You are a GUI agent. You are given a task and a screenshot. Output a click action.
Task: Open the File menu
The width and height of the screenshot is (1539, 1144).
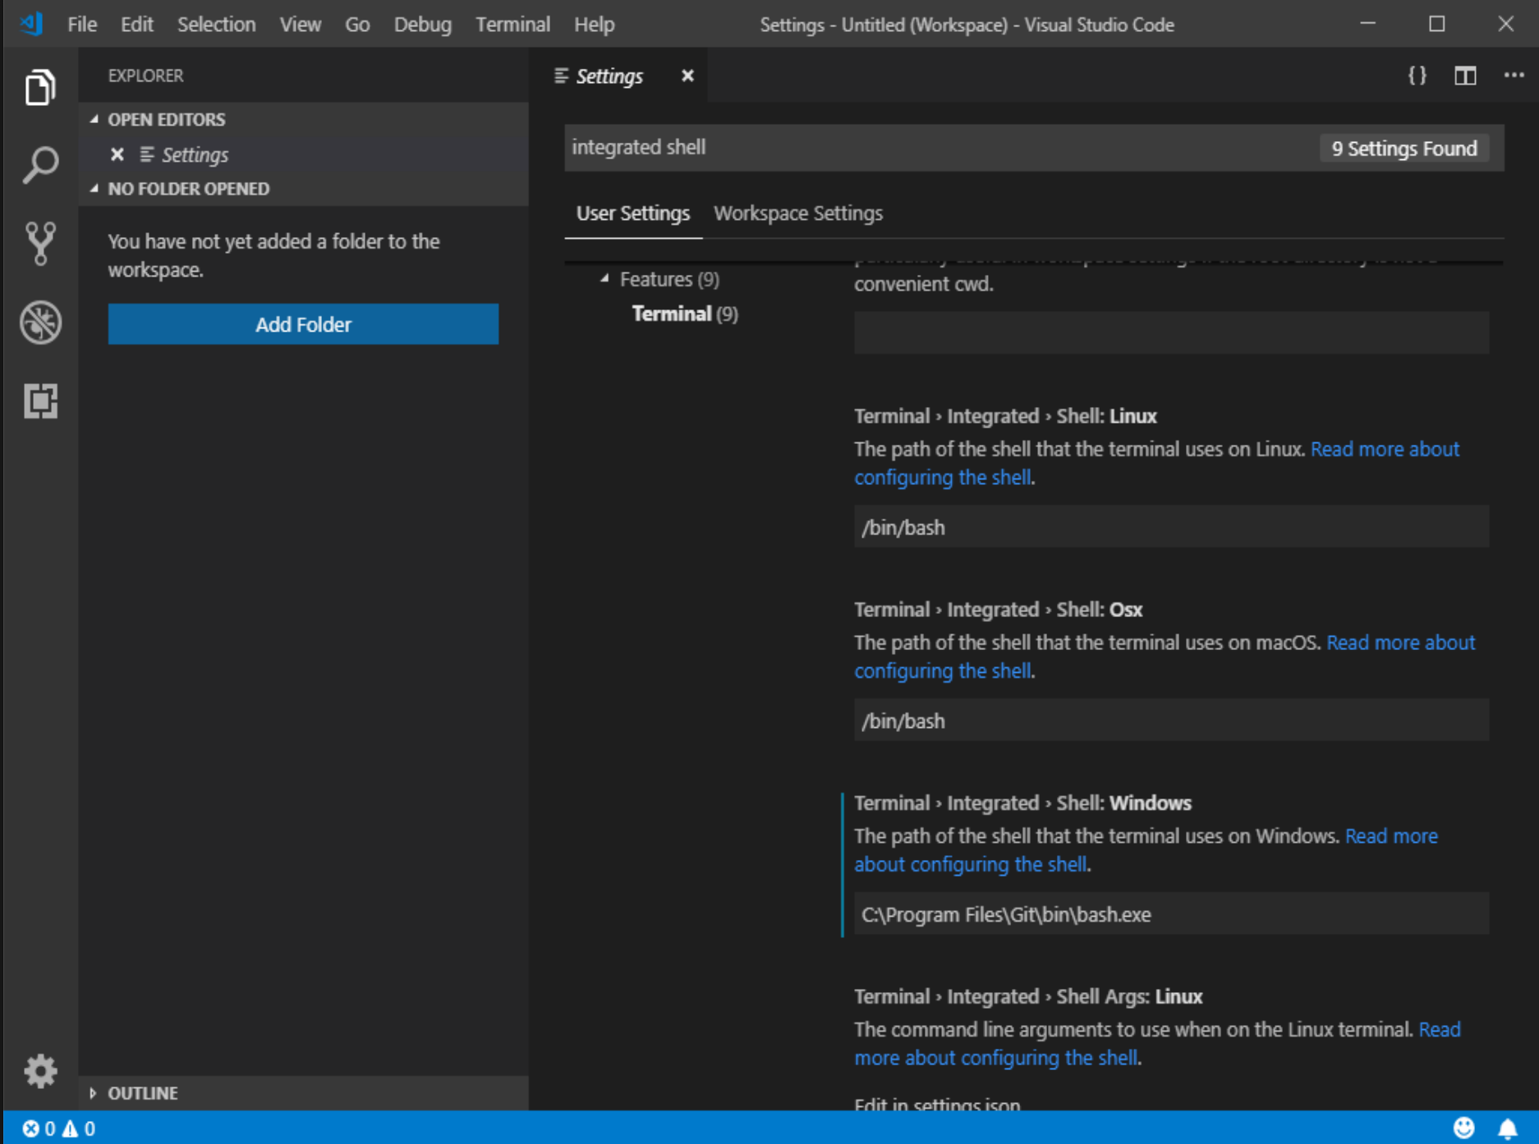[82, 25]
